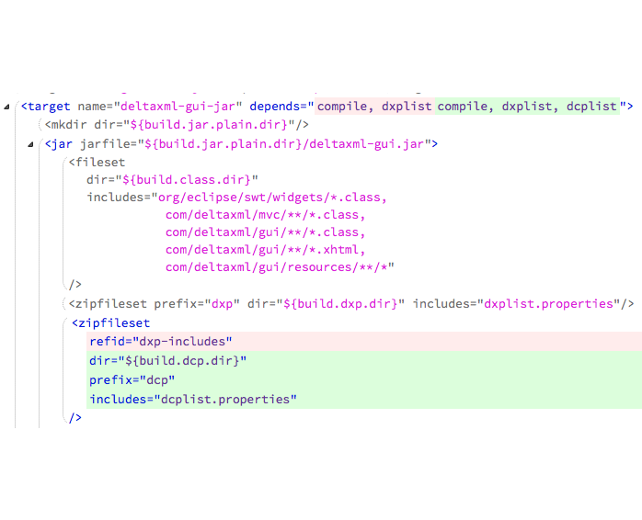
Task: Click the includes="dxplist.properties" attribute
Action: click(522, 304)
